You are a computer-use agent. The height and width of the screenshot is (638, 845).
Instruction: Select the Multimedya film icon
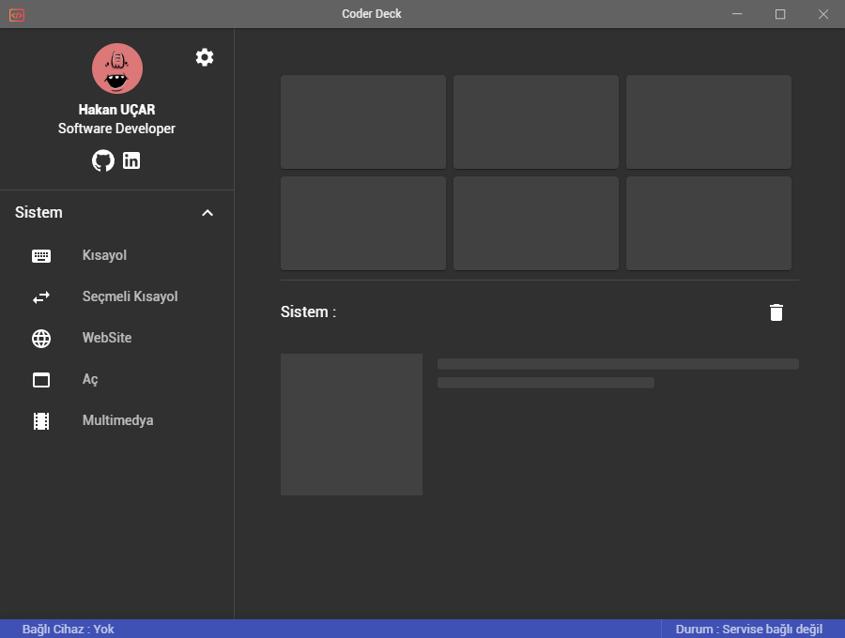pos(41,421)
